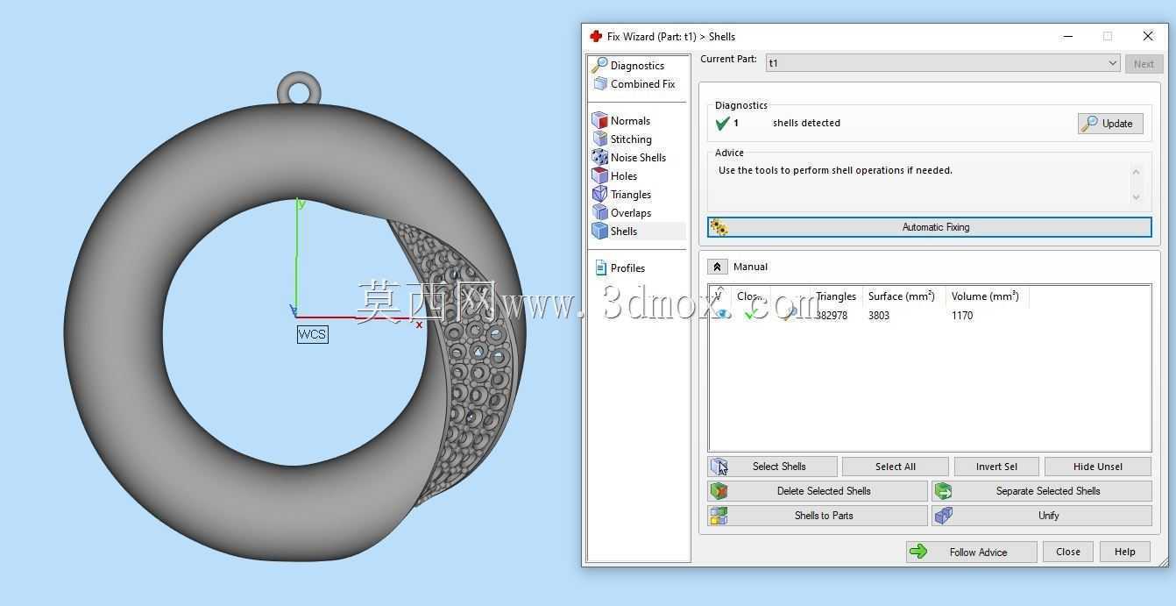The width and height of the screenshot is (1176, 606).
Task: Select the volume value 1170
Action: (962, 316)
